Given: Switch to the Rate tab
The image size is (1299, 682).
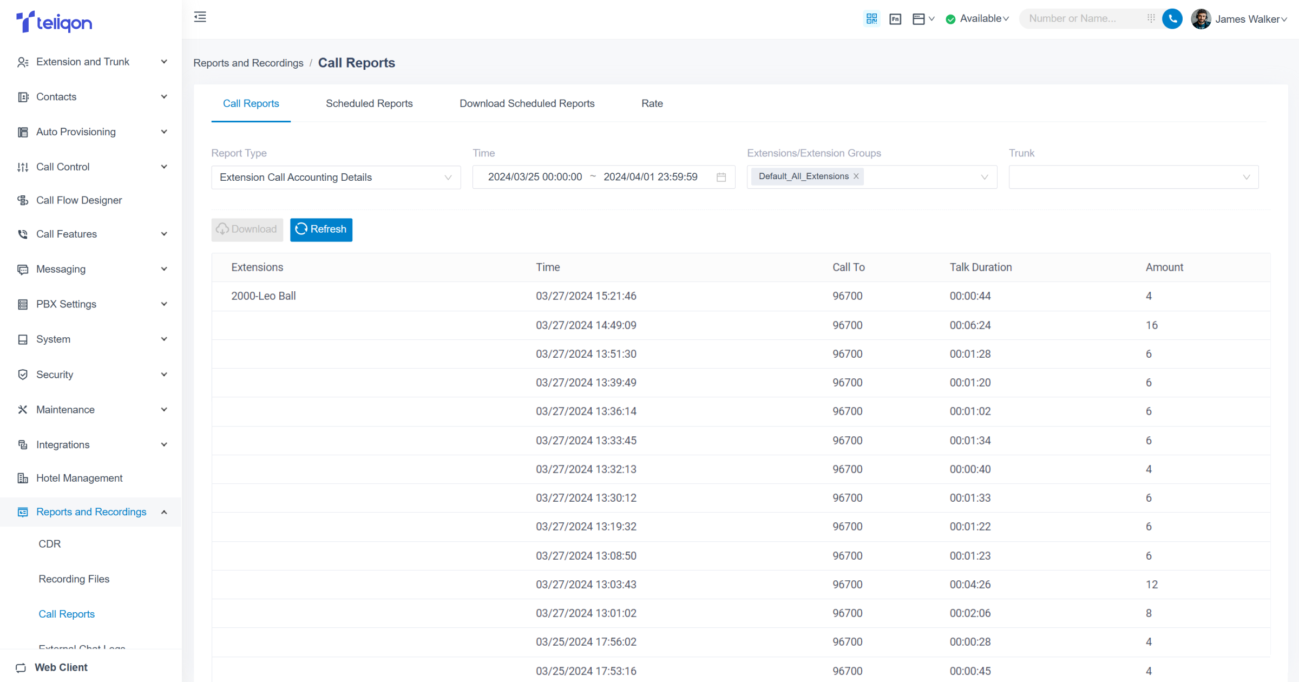Looking at the screenshot, I should pyautogui.click(x=652, y=103).
